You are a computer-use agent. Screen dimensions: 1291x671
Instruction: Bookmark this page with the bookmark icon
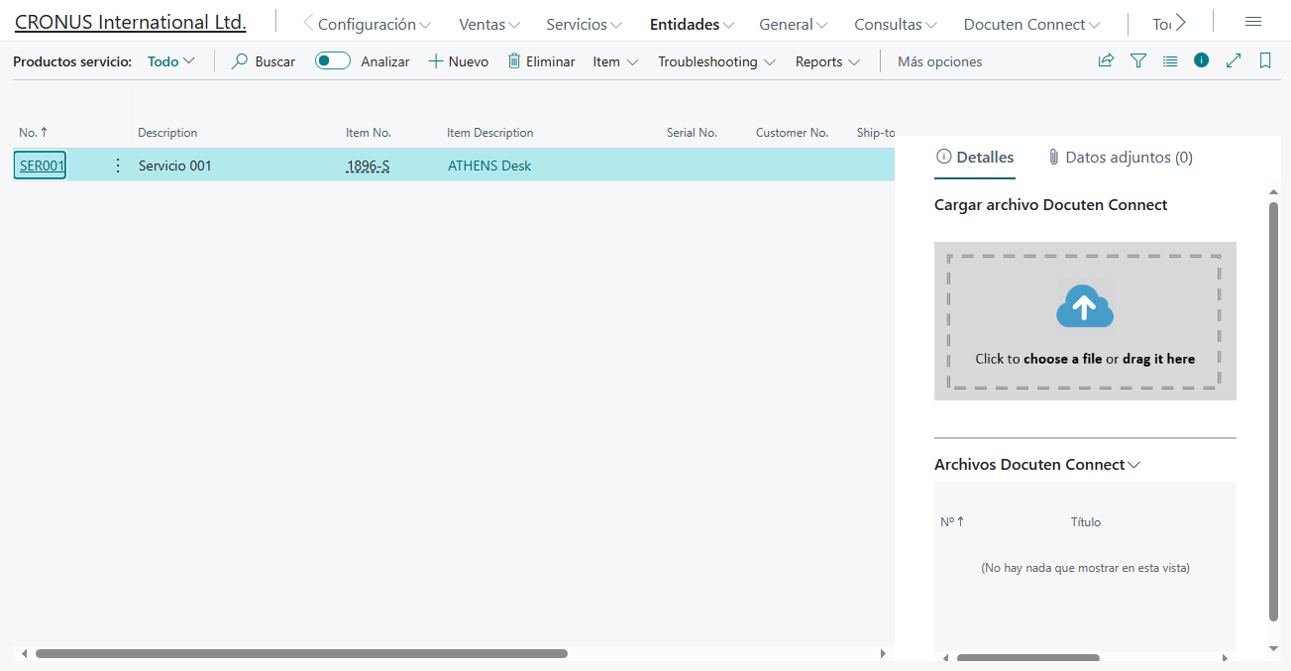coord(1265,60)
